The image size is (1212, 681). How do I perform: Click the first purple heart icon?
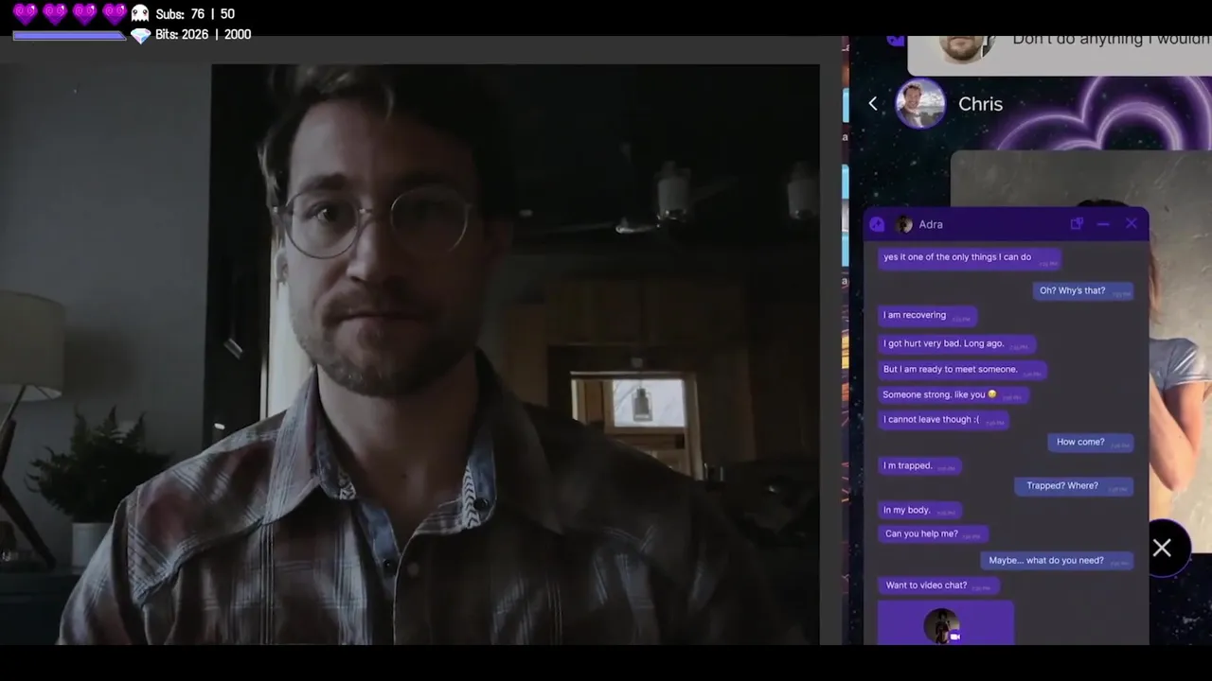tap(25, 13)
